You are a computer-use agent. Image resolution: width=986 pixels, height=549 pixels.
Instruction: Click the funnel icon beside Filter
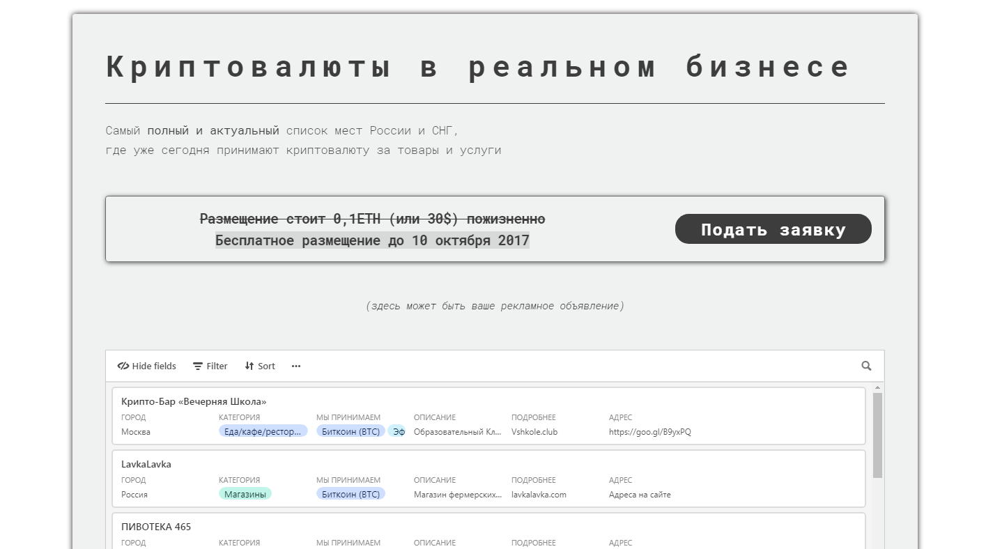(x=199, y=366)
